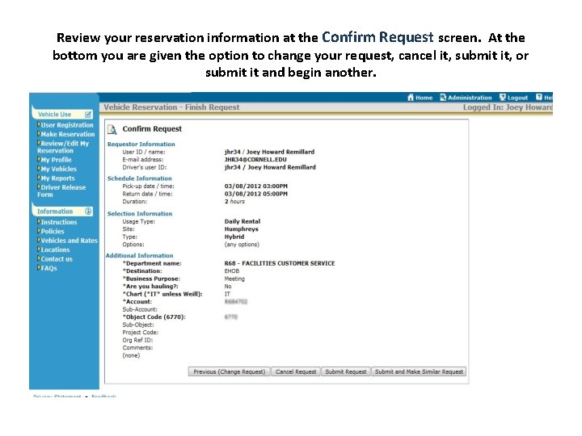Click arrow bullet beside Make Reservation
This screenshot has height=436, width=582.
39,134
